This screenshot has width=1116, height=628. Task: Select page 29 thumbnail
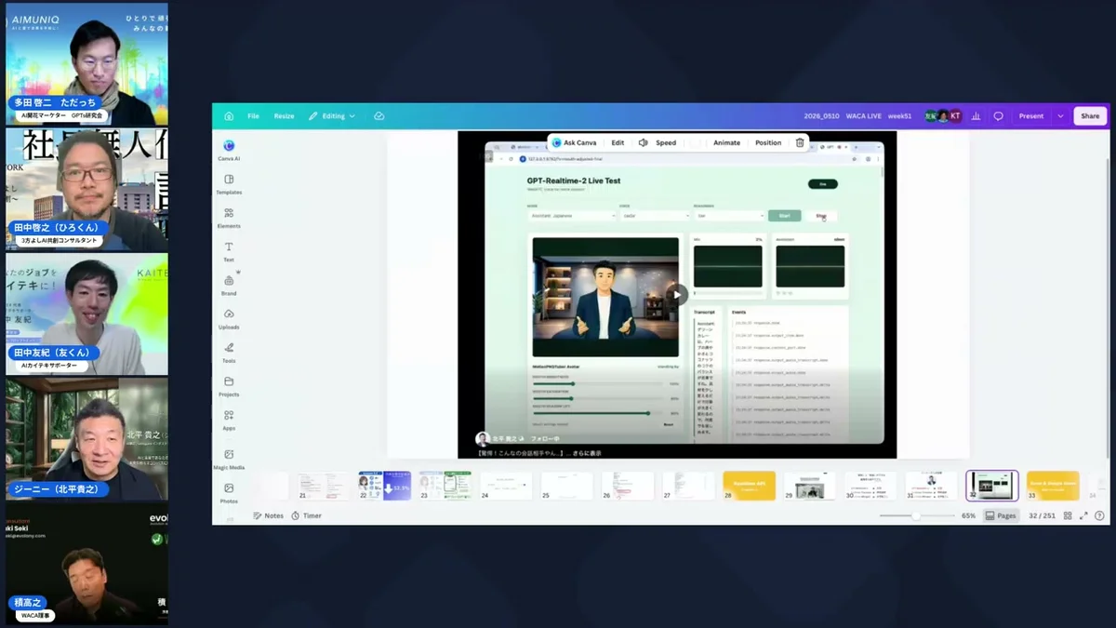click(x=810, y=486)
